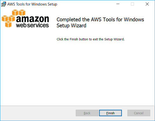The height and width of the screenshot is (121, 155).
Task: Click the 'Completed the AWS Tools' heading
Action: [x=100, y=20]
